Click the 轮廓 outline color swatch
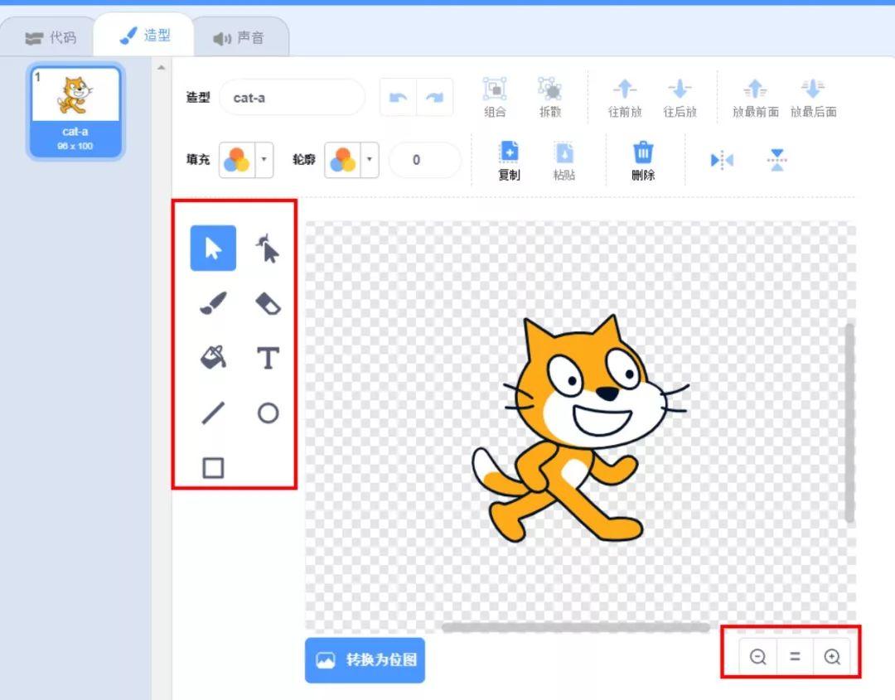 click(x=342, y=159)
